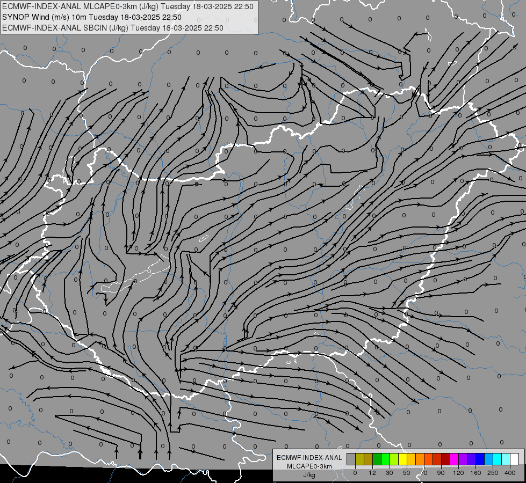Click the legend value 90
This screenshot has height=483, width=526.
441,473
